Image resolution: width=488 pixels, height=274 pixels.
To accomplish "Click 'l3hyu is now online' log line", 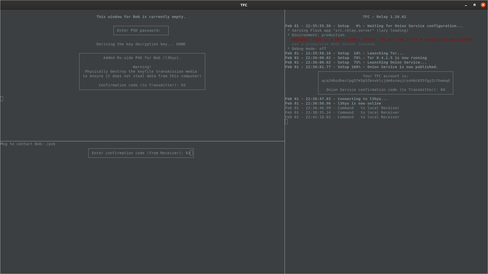I will click(333, 103).
